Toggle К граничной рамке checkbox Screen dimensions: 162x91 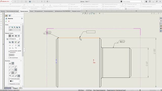(9, 79)
